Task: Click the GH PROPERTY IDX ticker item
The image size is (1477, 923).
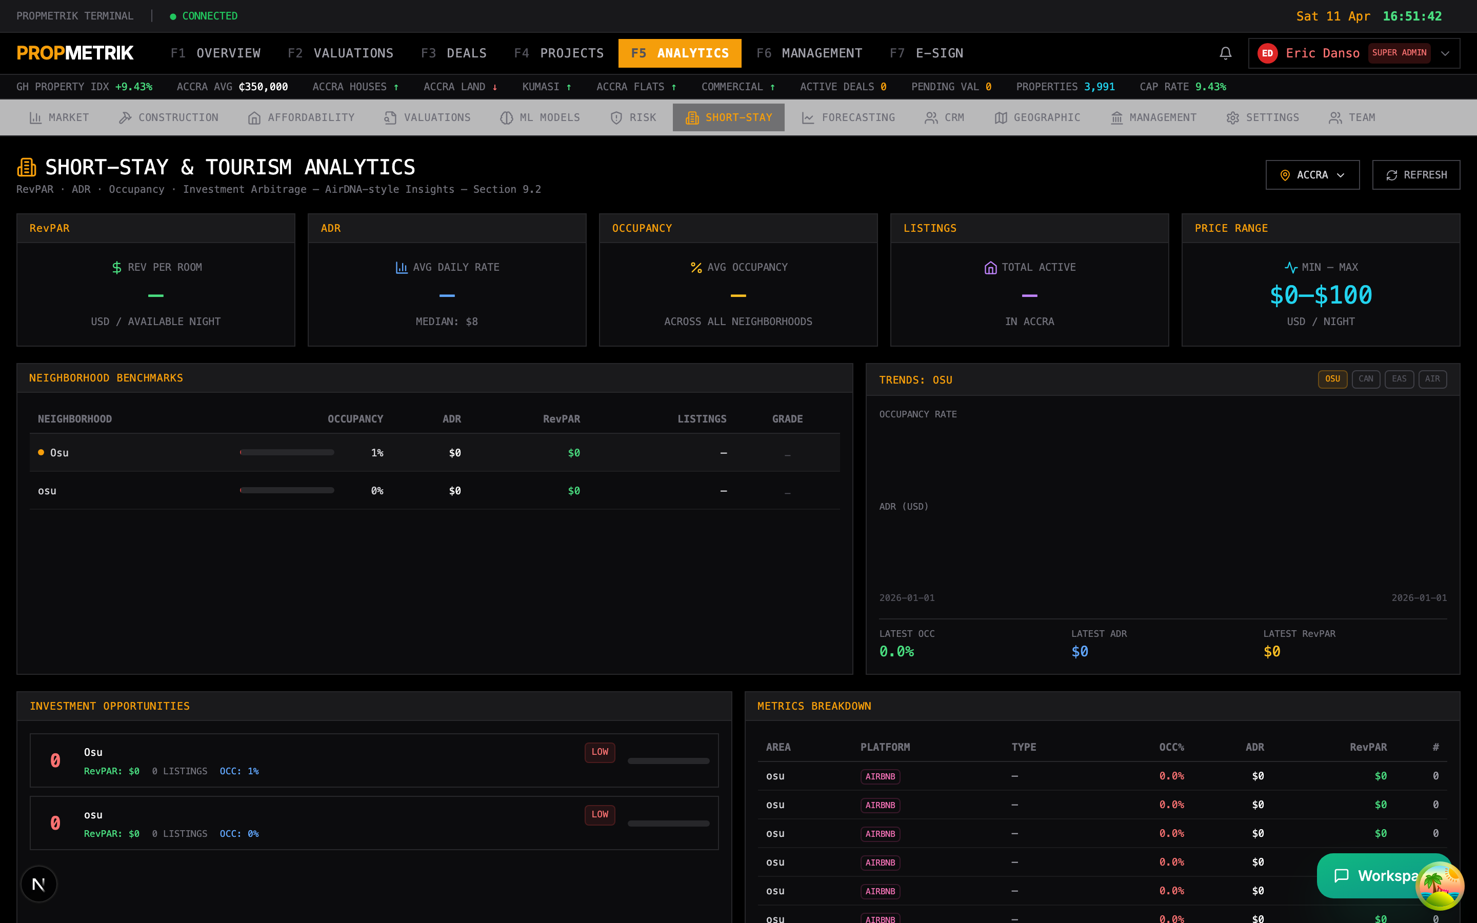Action: pyautogui.click(x=84, y=87)
